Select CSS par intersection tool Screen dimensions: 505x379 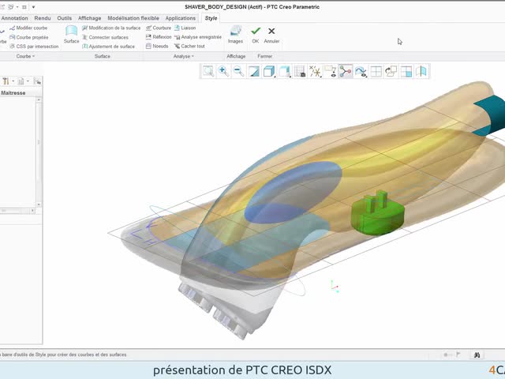coord(34,47)
